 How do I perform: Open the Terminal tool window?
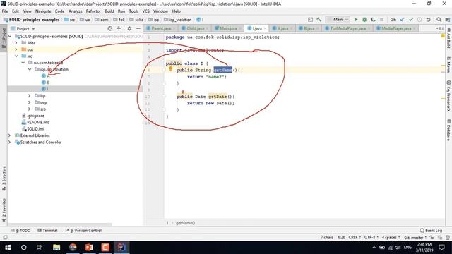pos(47,231)
